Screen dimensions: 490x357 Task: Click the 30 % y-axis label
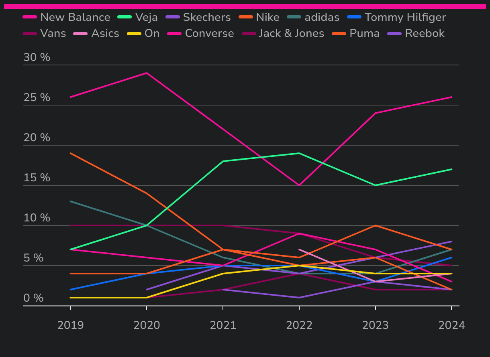coord(37,57)
